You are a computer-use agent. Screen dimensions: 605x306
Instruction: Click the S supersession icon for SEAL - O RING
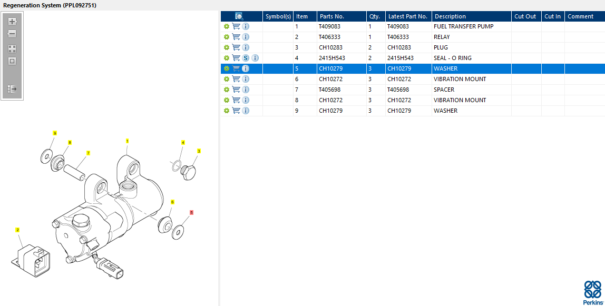246,58
